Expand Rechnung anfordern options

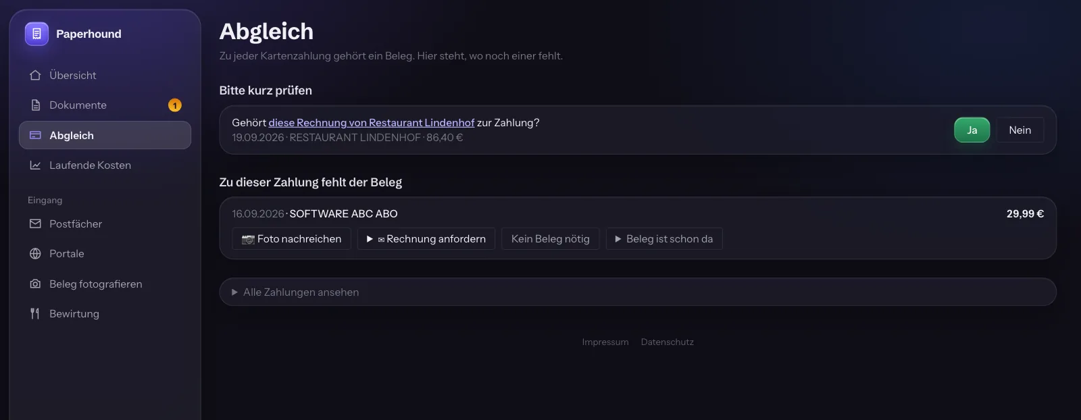click(426, 238)
